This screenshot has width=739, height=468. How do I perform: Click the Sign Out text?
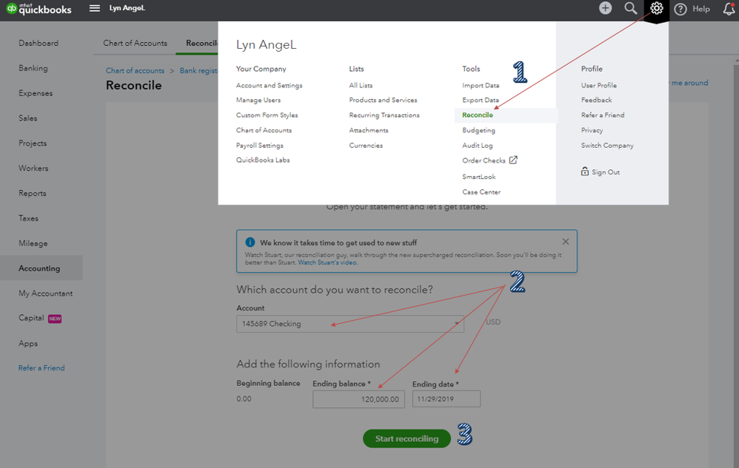[x=606, y=172]
